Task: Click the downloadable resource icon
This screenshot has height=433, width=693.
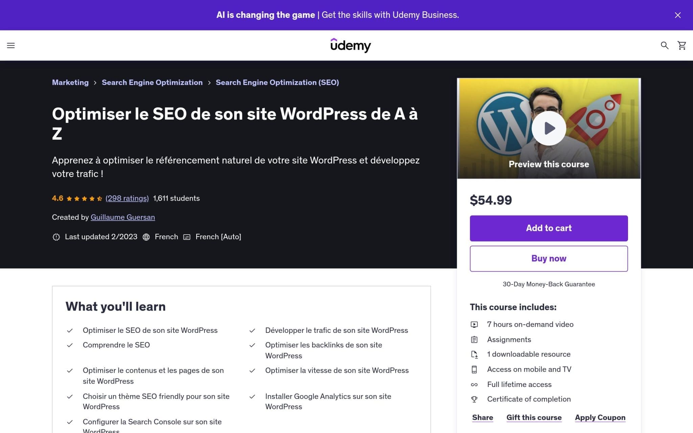Action: tap(475, 354)
